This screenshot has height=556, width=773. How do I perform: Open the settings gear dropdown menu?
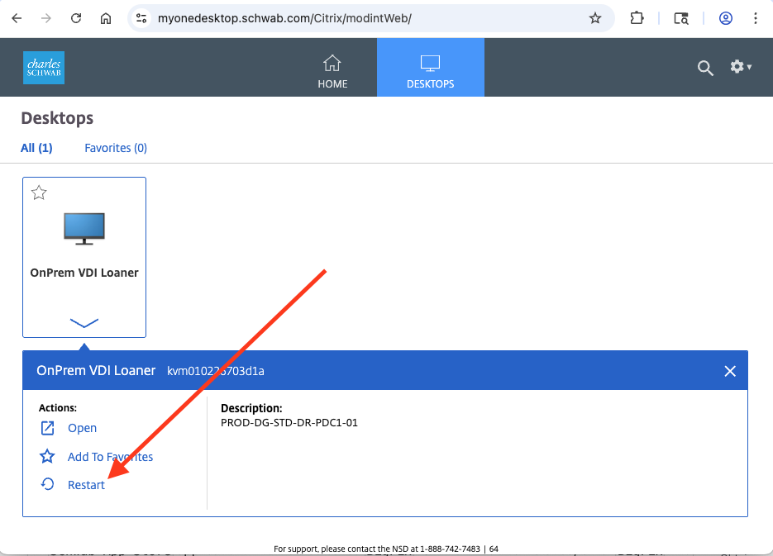click(x=740, y=67)
